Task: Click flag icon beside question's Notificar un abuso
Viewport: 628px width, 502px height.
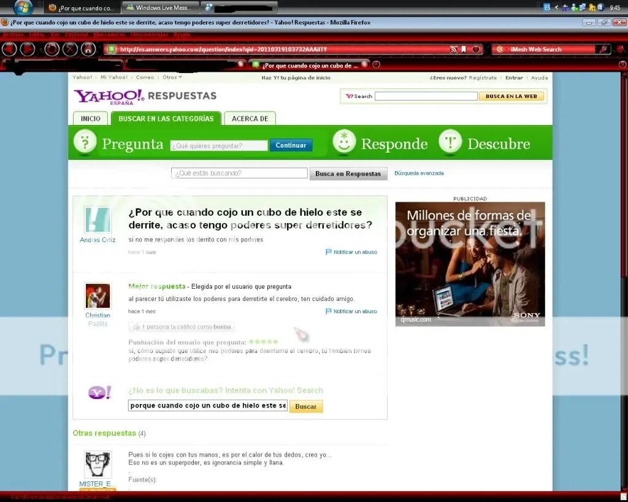Action: (329, 252)
